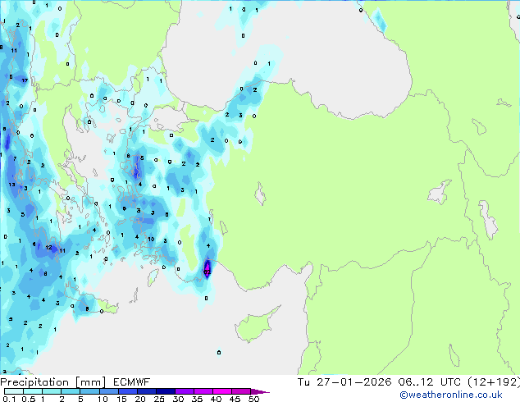
Task: Click the '06..12 UTC' time range text
Action: 430,382
